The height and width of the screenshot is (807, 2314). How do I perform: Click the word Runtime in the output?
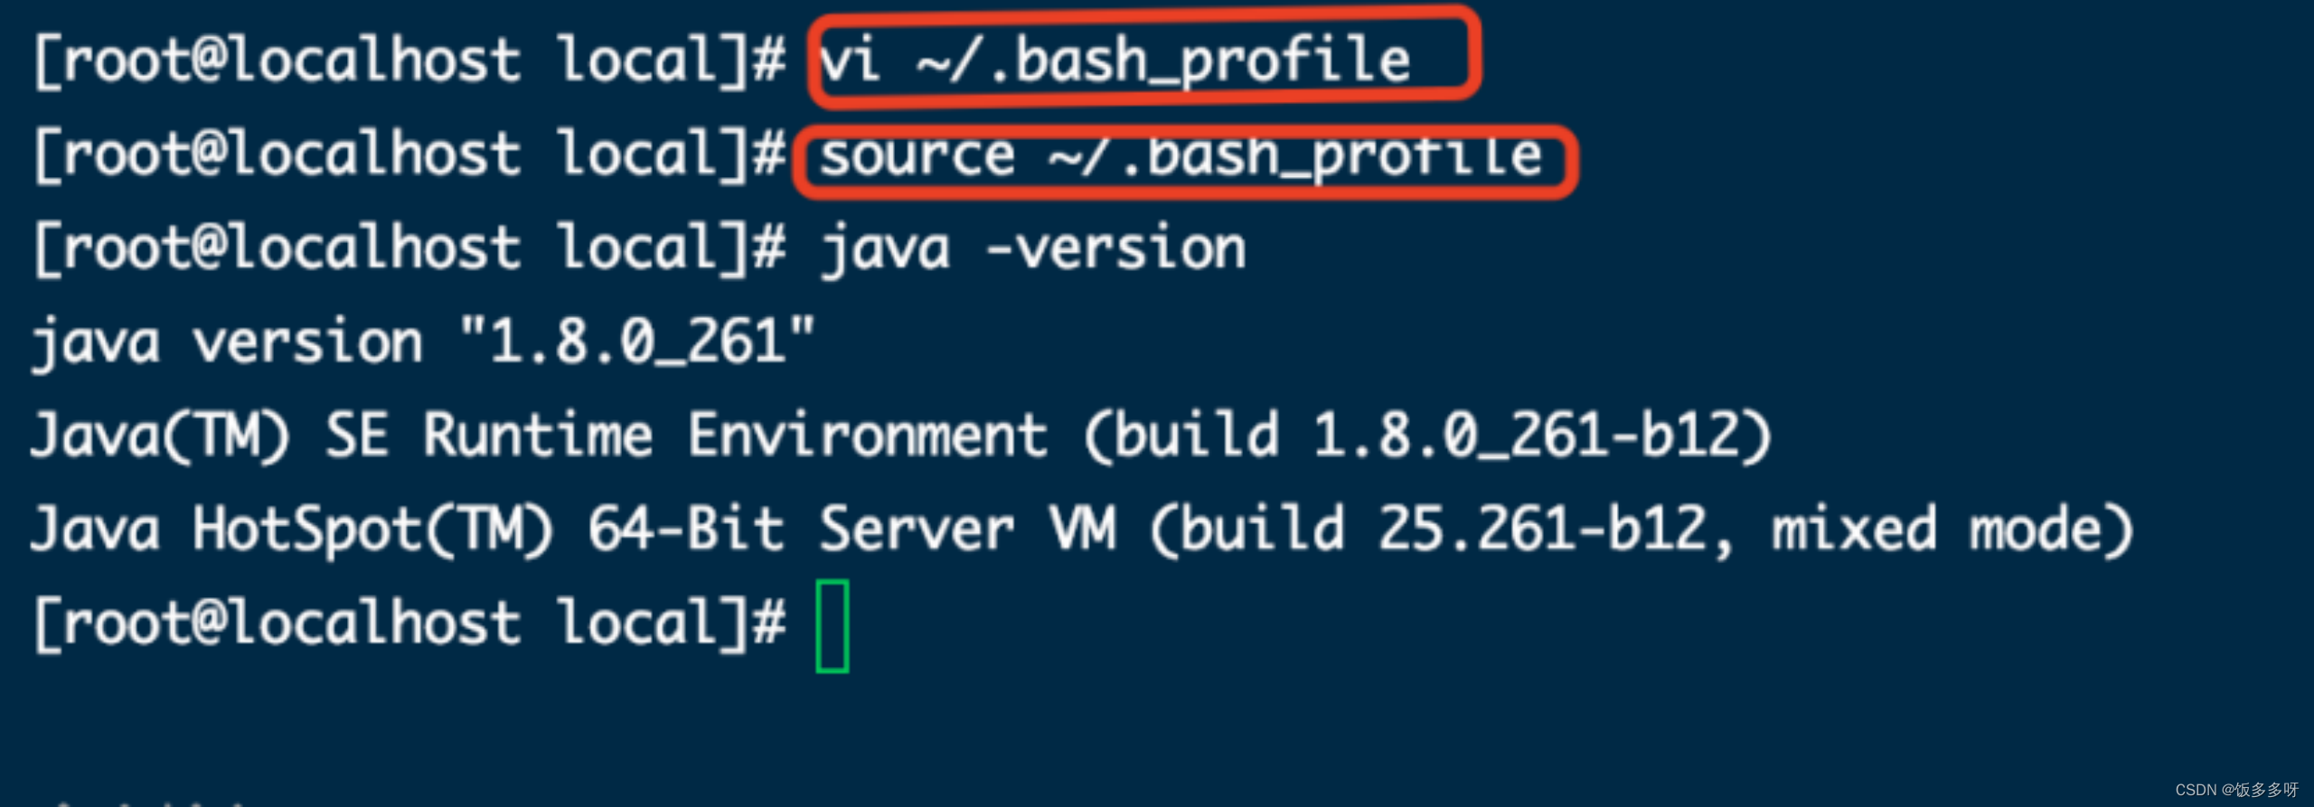click(x=538, y=436)
